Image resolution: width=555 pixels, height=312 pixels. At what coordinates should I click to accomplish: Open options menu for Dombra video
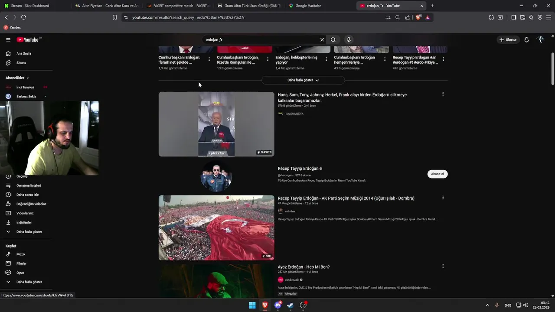[x=443, y=198]
